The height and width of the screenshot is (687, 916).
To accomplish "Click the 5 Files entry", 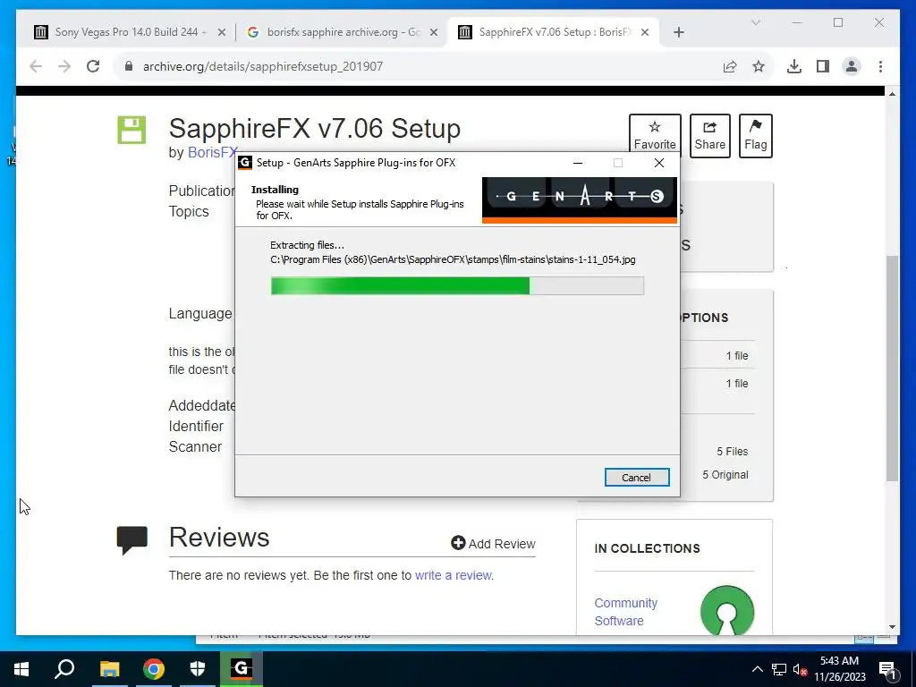I will 732,452.
